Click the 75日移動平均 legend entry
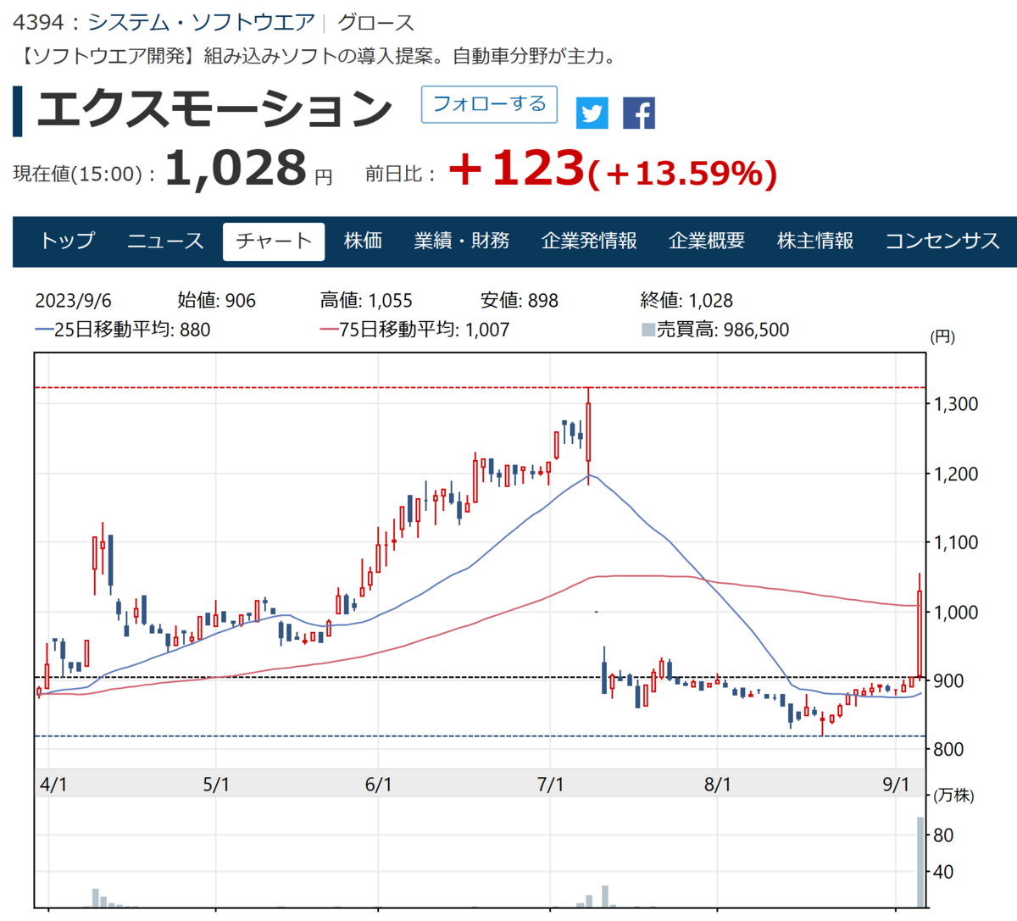The height and width of the screenshot is (921, 1017). 415,330
